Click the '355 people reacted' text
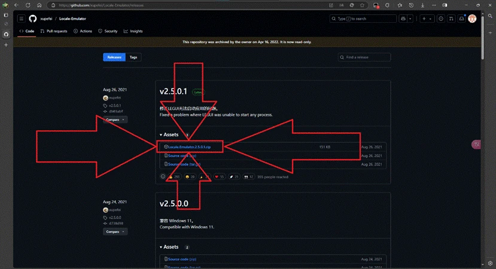Viewport: 496px width, 269px height. (x=273, y=177)
